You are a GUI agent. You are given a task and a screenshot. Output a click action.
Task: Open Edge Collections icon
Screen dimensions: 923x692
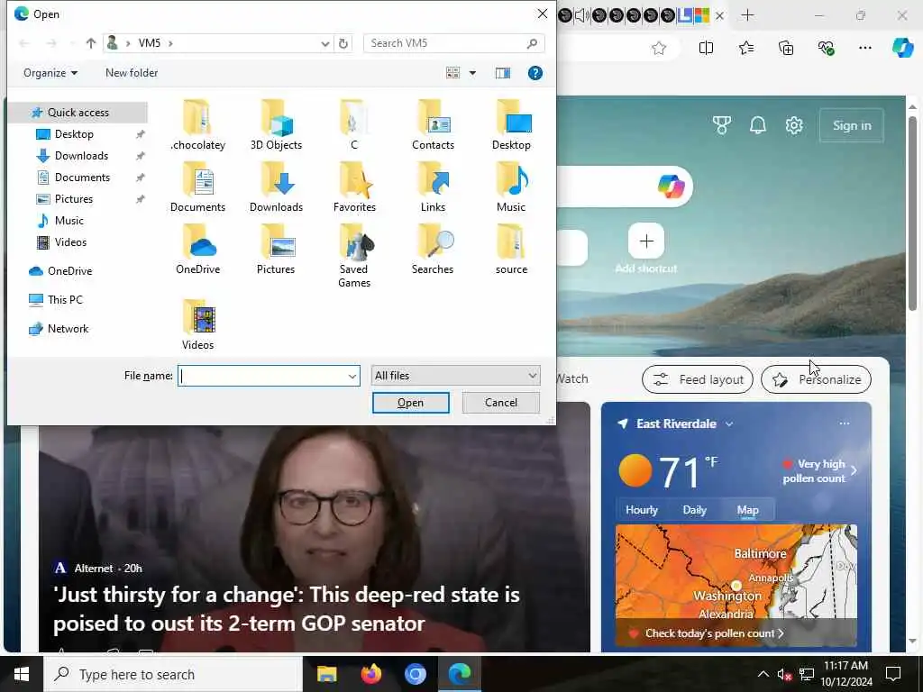(x=786, y=49)
